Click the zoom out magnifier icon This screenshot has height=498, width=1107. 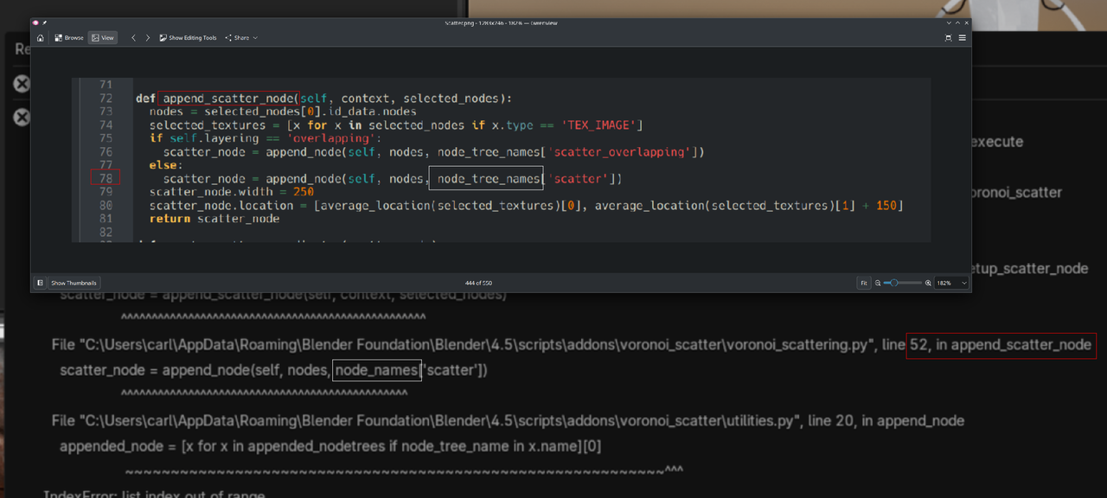pyautogui.click(x=878, y=283)
